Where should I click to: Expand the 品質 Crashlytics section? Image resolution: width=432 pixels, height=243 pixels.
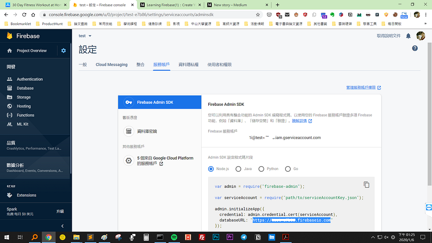pyautogui.click(x=35, y=145)
